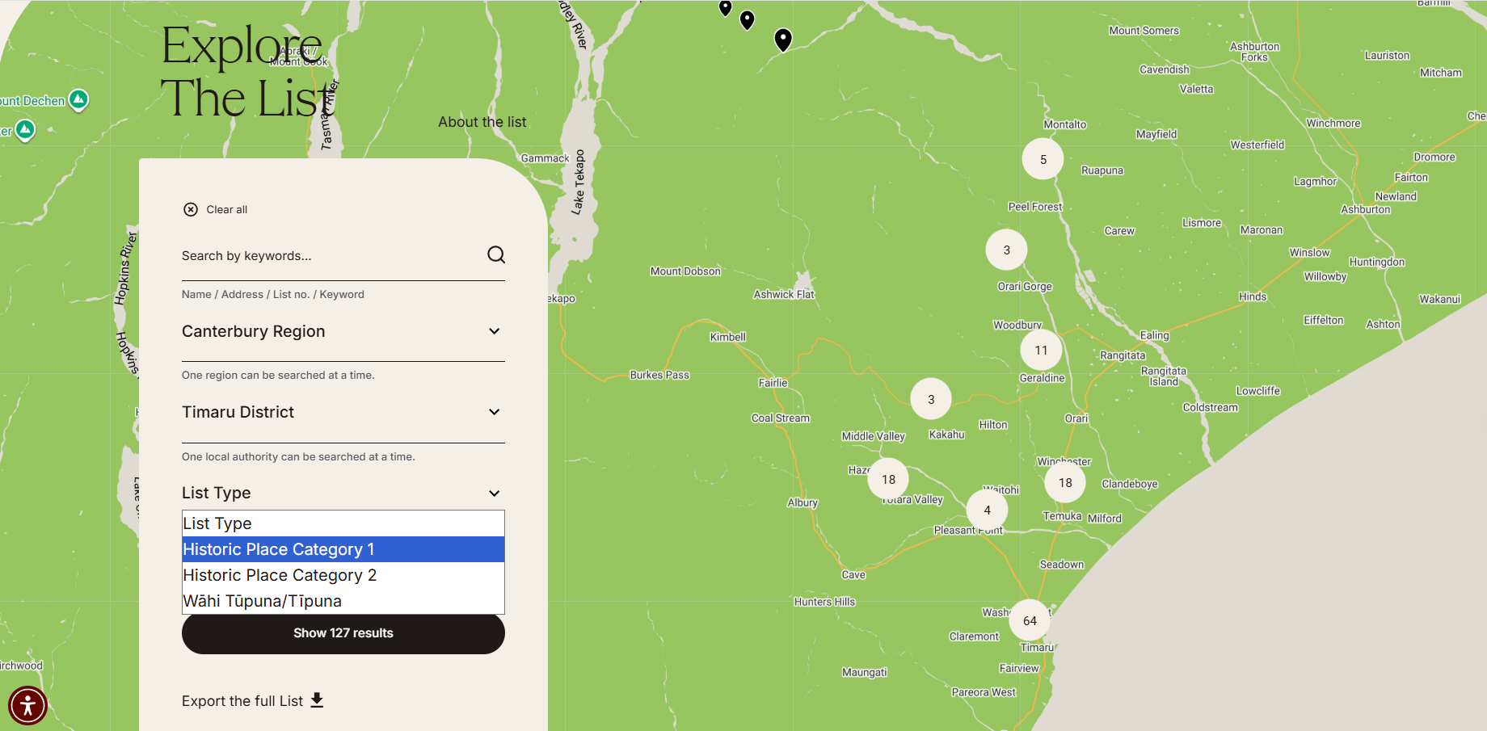Screen dimensions: 1487x731
Task: Click the green mountain marker near Mount Dechen
Action: point(78,100)
